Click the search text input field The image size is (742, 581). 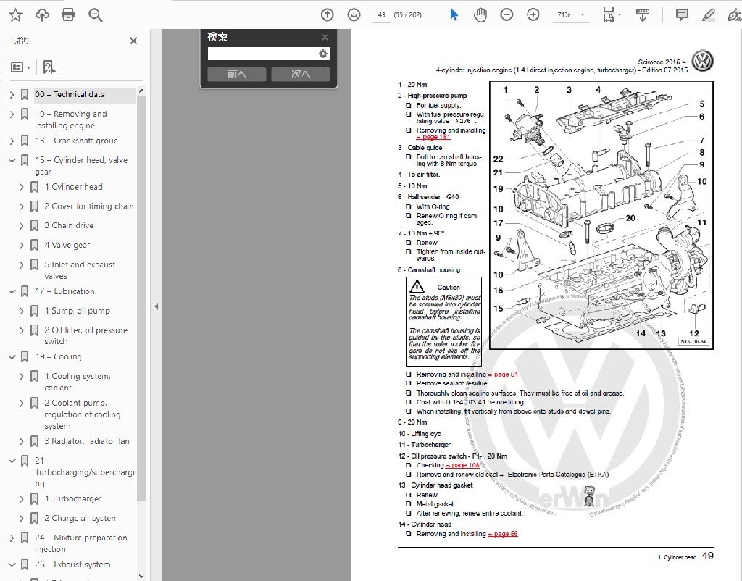point(263,54)
